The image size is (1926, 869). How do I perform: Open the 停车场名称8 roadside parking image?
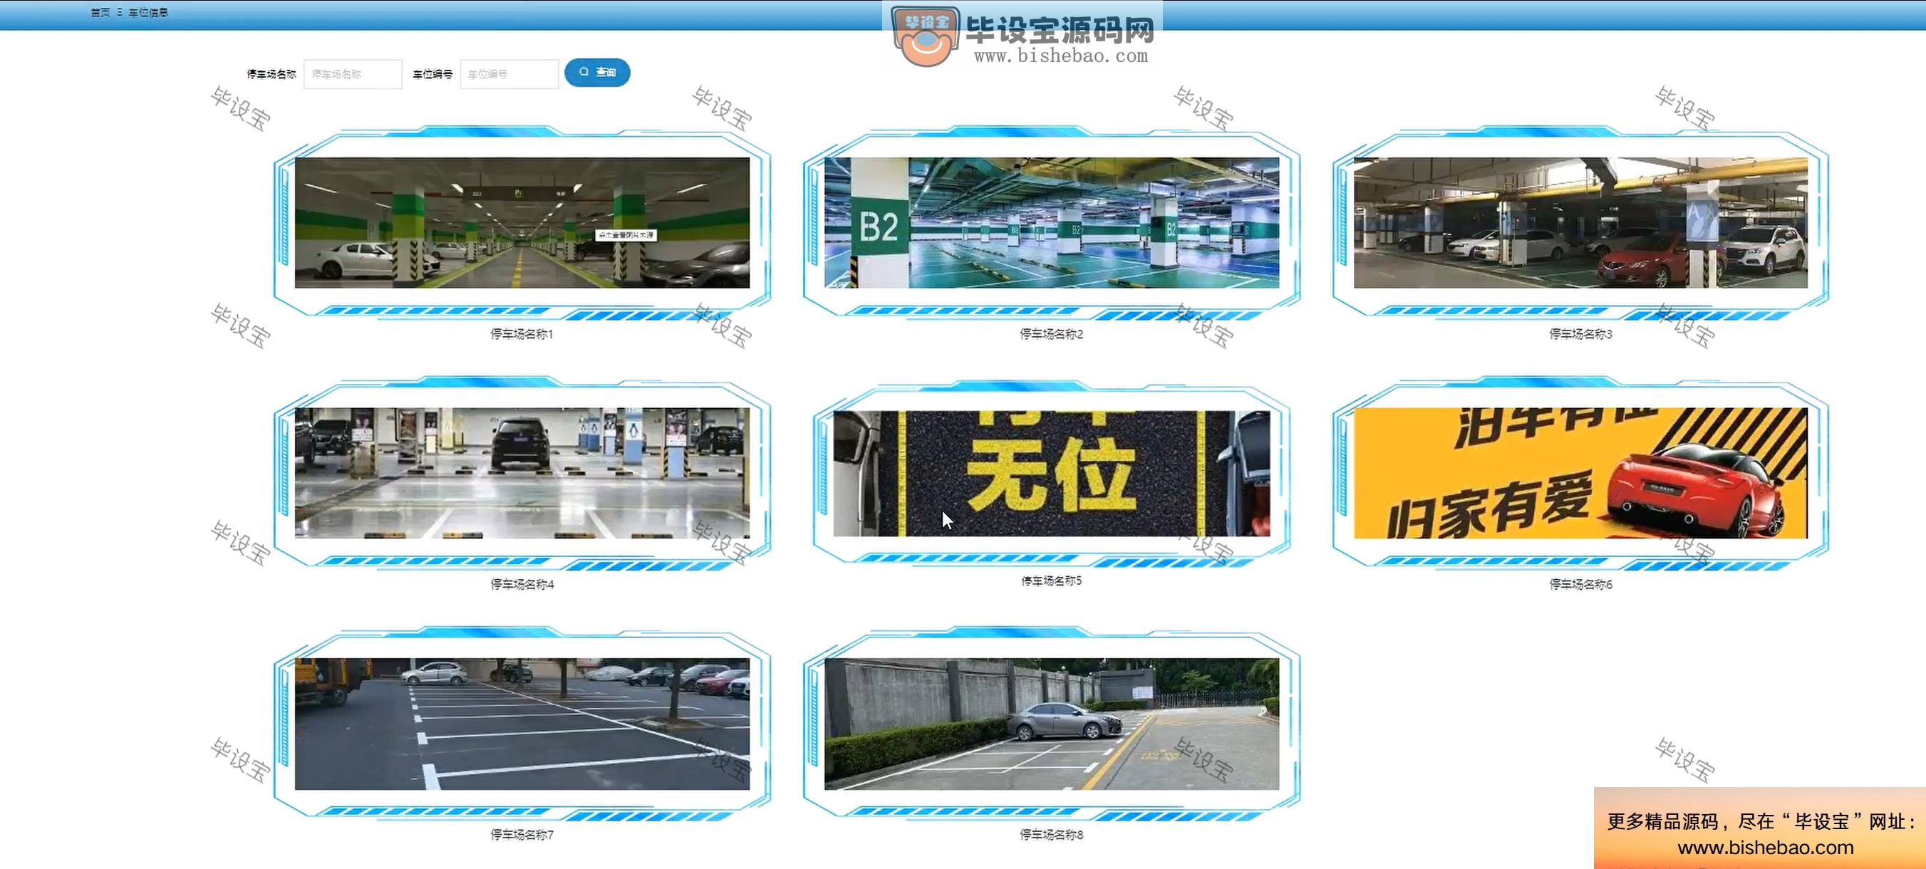coord(1051,723)
